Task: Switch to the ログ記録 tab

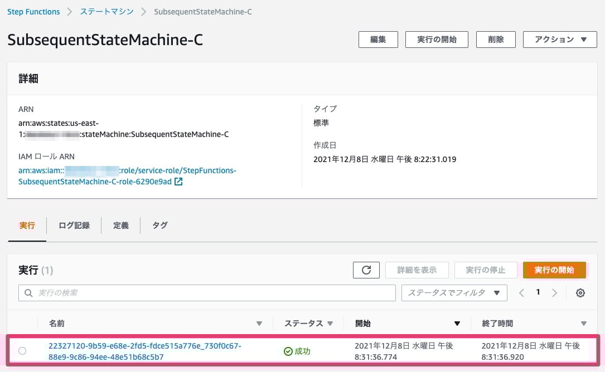Action: pyautogui.click(x=74, y=225)
